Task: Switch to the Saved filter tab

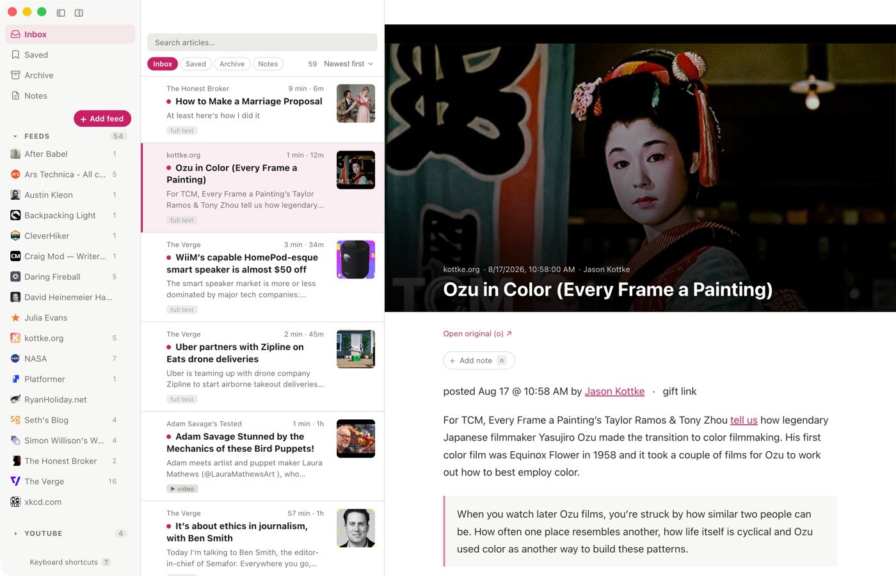Action: click(196, 64)
